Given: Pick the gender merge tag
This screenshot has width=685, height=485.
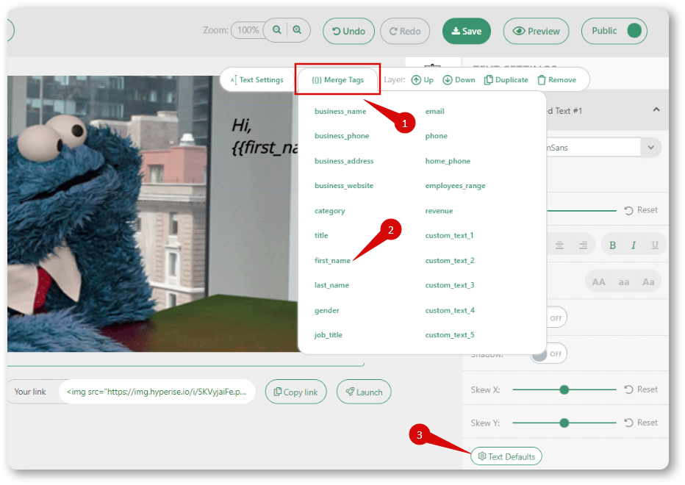Looking at the screenshot, I should [327, 311].
